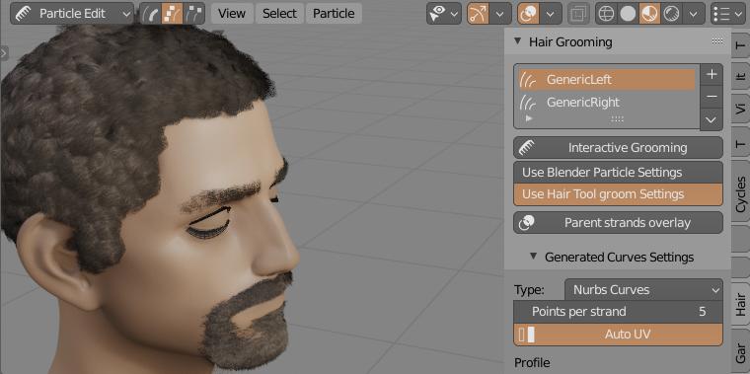
Task: Switch to rendered viewport shading
Action: pos(672,14)
